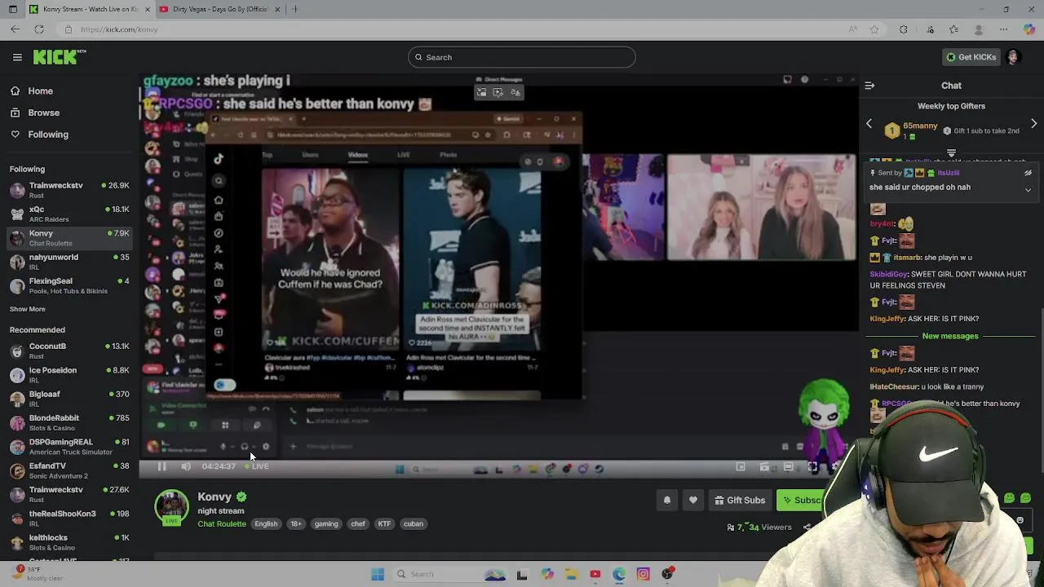Click the 18+ tag

(x=296, y=524)
